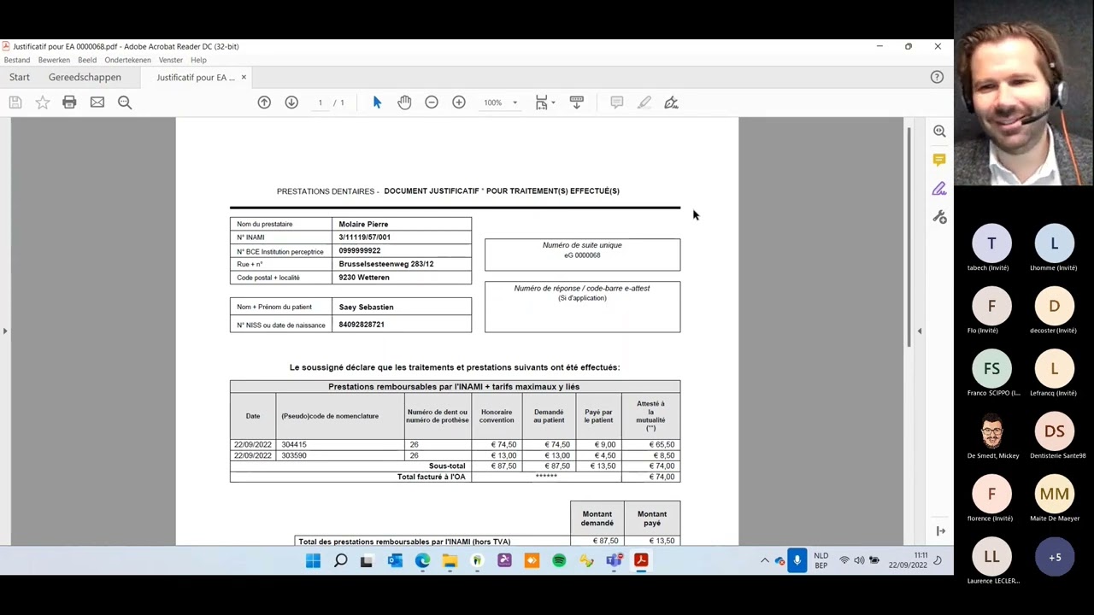Open the find text magnifier icon

(x=125, y=102)
